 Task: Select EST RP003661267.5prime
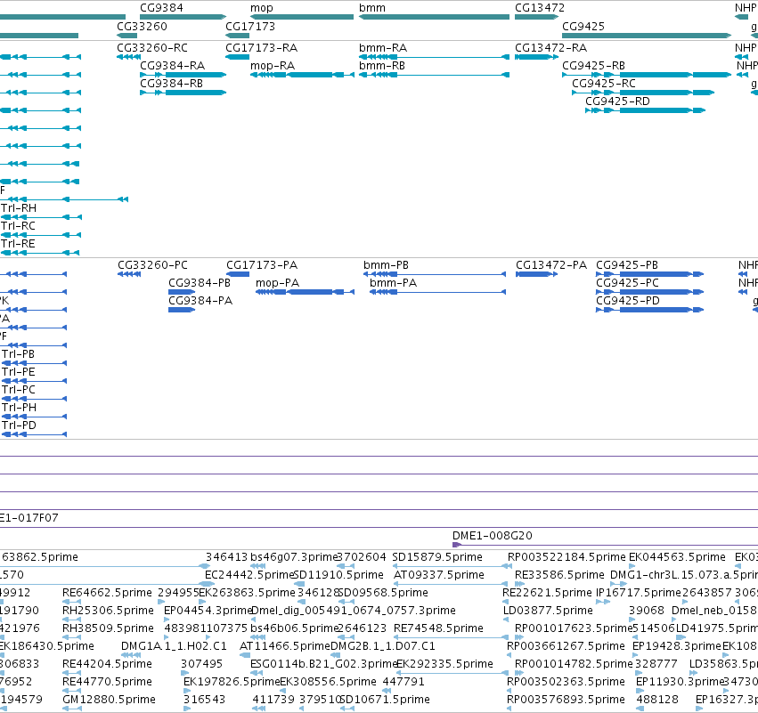coord(566,646)
